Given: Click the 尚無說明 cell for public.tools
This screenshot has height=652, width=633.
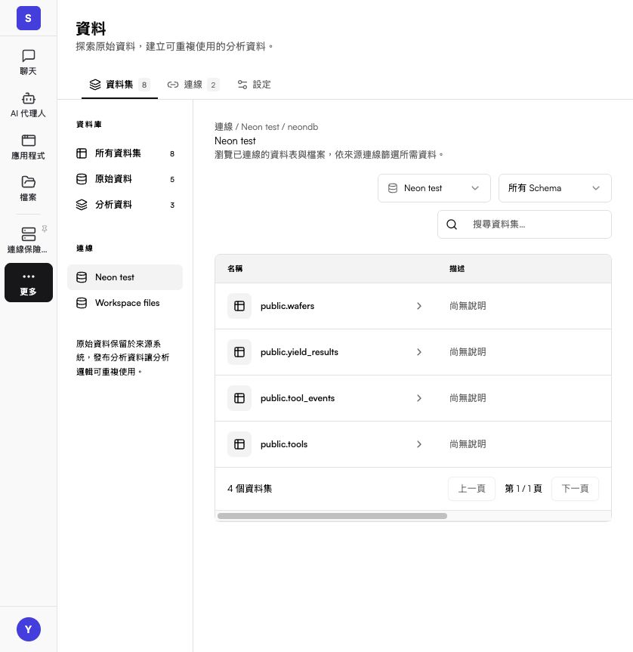Looking at the screenshot, I should pyautogui.click(x=468, y=444).
